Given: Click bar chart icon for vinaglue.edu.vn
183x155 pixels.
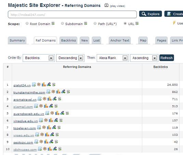Looking at the screenshot, I should click(51, 120).
